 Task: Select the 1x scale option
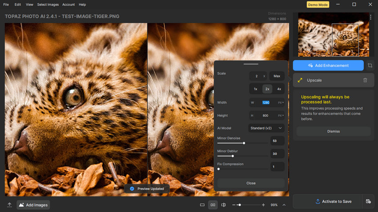click(x=256, y=89)
